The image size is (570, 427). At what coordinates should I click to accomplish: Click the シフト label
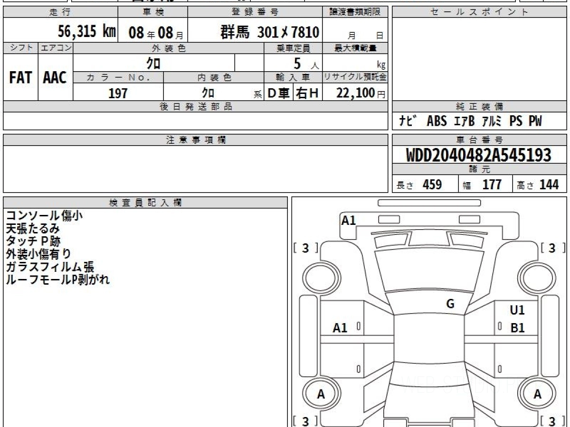(x=20, y=48)
